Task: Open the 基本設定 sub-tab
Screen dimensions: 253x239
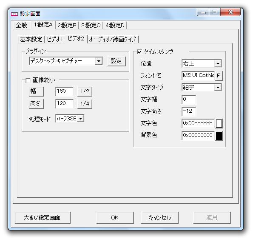Action: pos(31,39)
